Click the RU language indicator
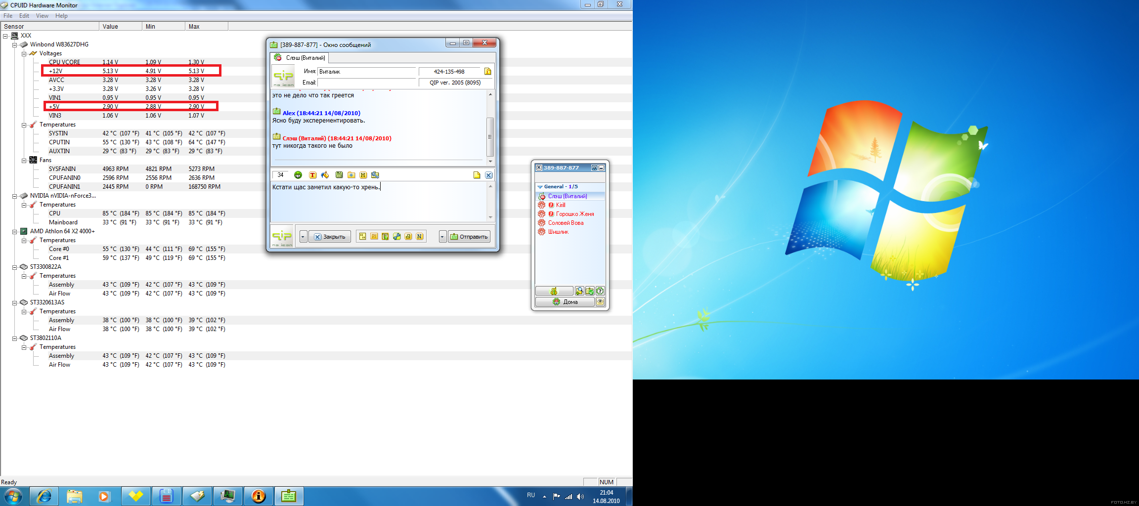1139x506 pixels. (x=531, y=495)
